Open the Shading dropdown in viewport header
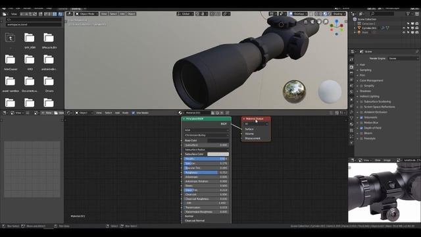Image resolution: width=421 pixels, height=237 pixels. (x=339, y=14)
